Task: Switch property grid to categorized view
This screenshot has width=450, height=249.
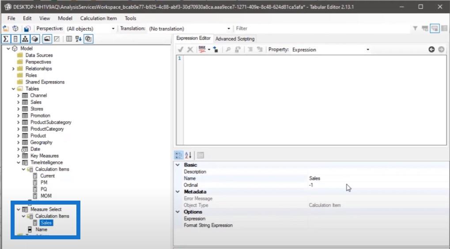Action: (178, 155)
